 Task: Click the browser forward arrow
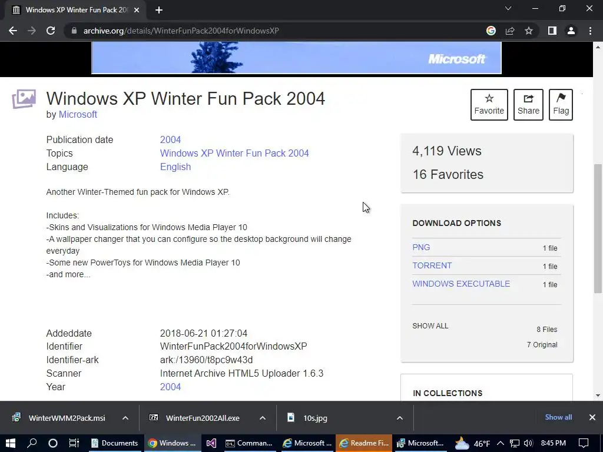(x=32, y=31)
